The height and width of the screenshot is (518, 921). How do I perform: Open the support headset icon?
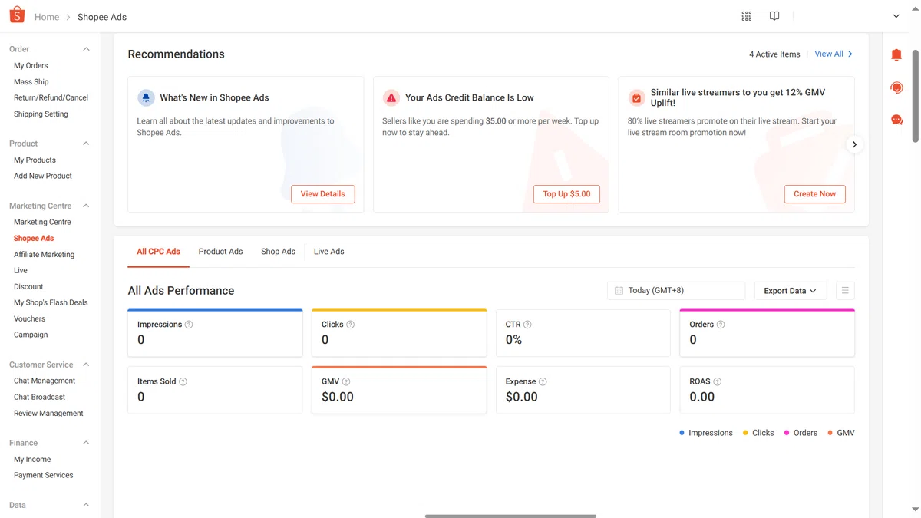pyautogui.click(x=896, y=87)
